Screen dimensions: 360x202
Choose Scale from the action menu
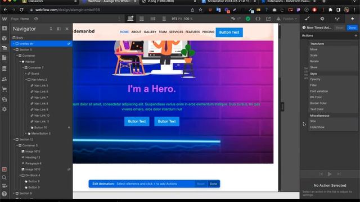point(334,55)
